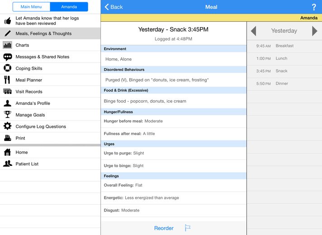Click the Environment section header
This screenshot has height=235, width=322.
tap(174, 49)
